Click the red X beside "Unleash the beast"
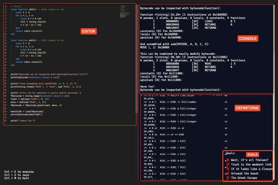The width and height of the screenshot is (278, 185). click(228, 173)
